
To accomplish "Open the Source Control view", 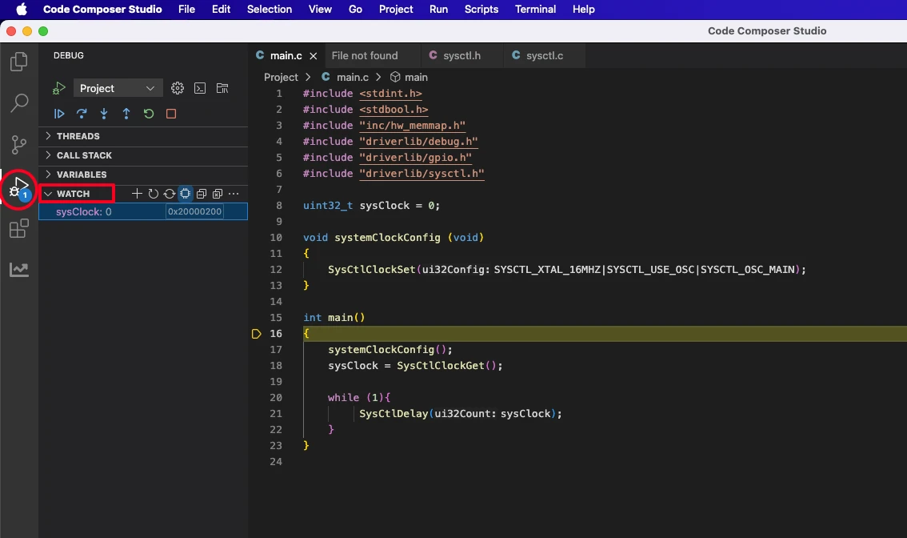I will coord(18,145).
